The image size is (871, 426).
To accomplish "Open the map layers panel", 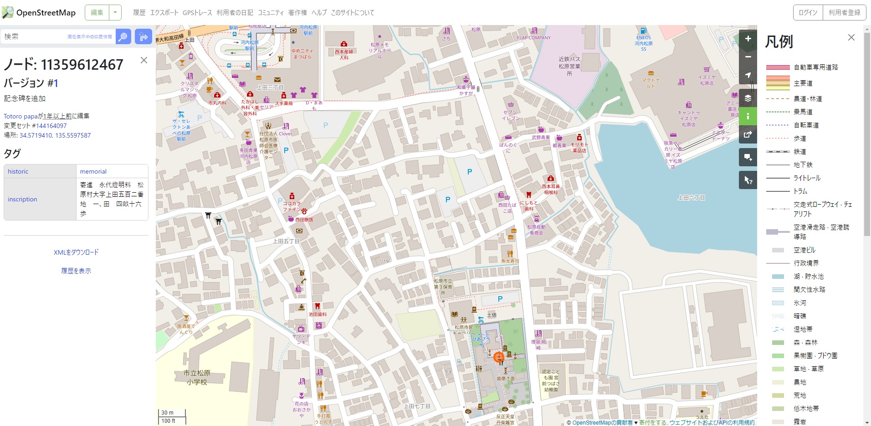I will (x=748, y=98).
